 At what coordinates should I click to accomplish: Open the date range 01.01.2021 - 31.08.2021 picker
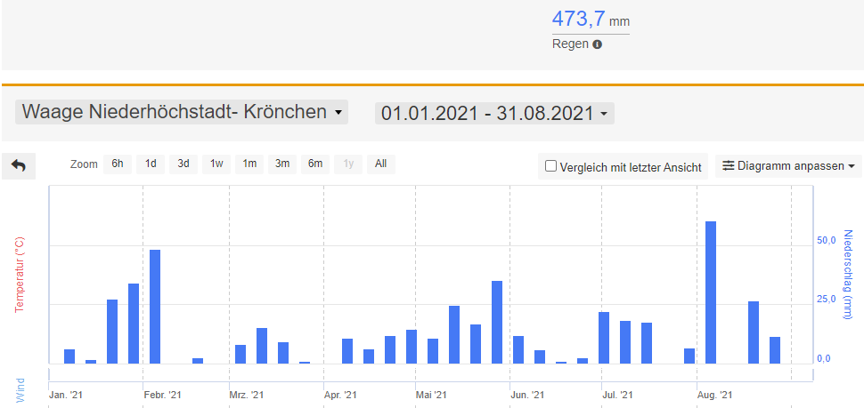pyautogui.click(x=494, y=113)
